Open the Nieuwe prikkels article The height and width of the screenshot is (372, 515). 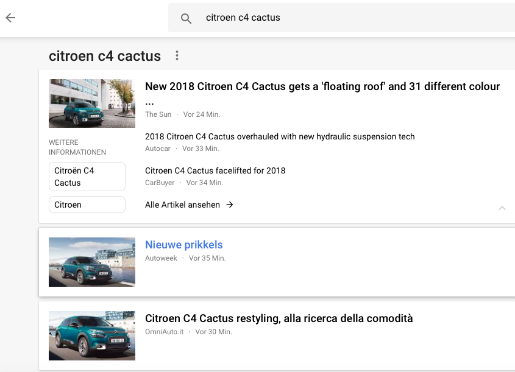tap(184, 245)
